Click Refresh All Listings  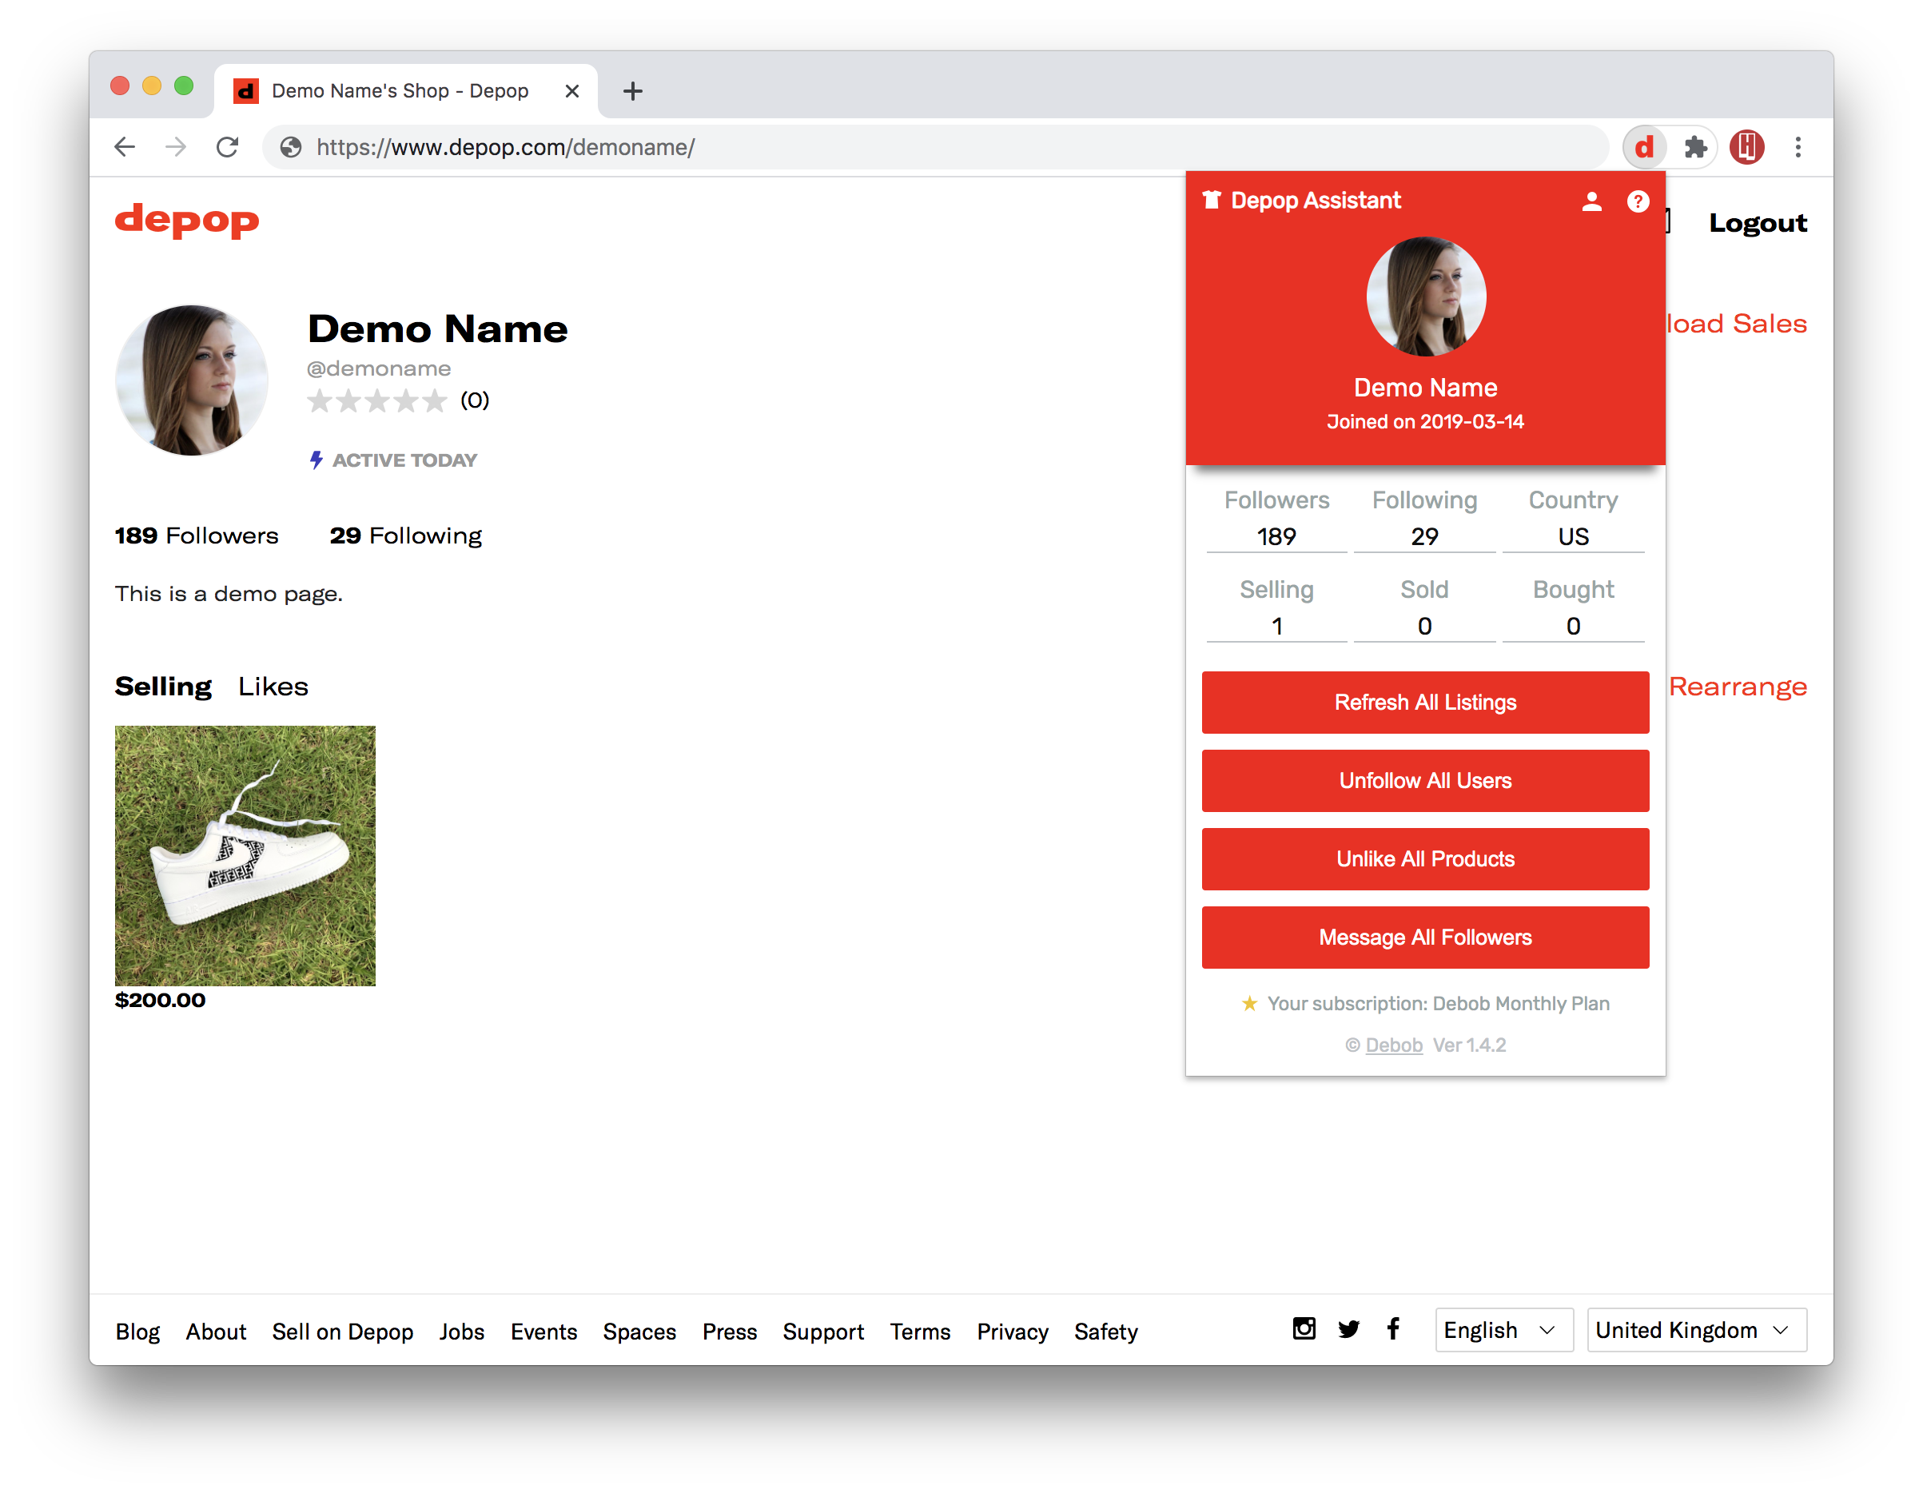[x=1424, y=703]
